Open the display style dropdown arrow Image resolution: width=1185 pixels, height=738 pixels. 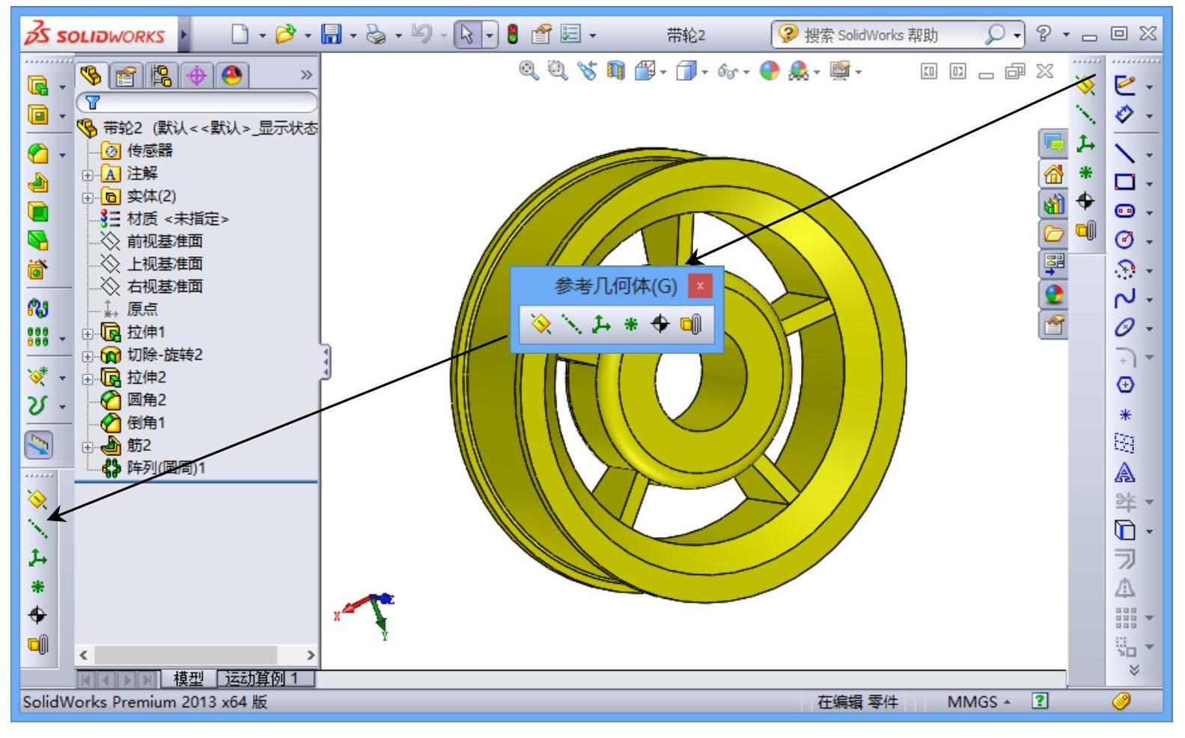tap(704, 73)
